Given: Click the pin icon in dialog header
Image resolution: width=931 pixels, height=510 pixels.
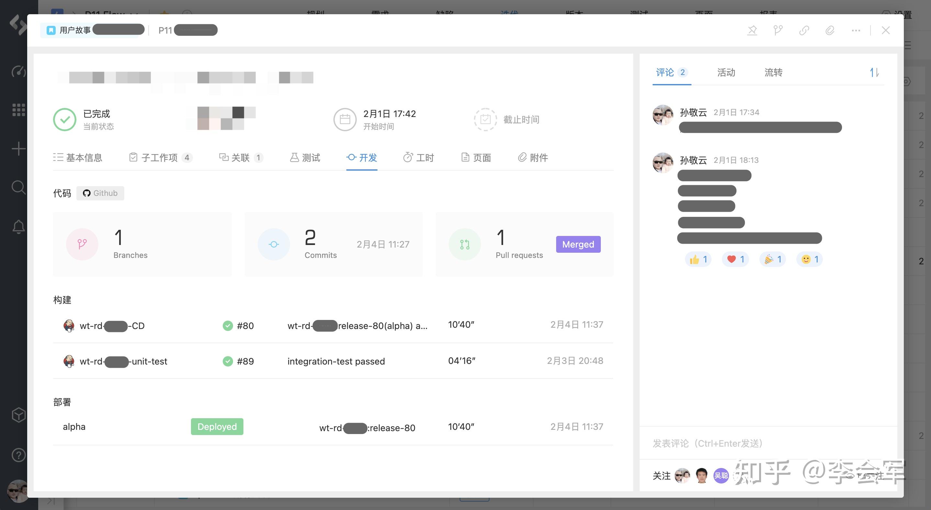Looking at the screenshot, I should (x=752, y=30).
